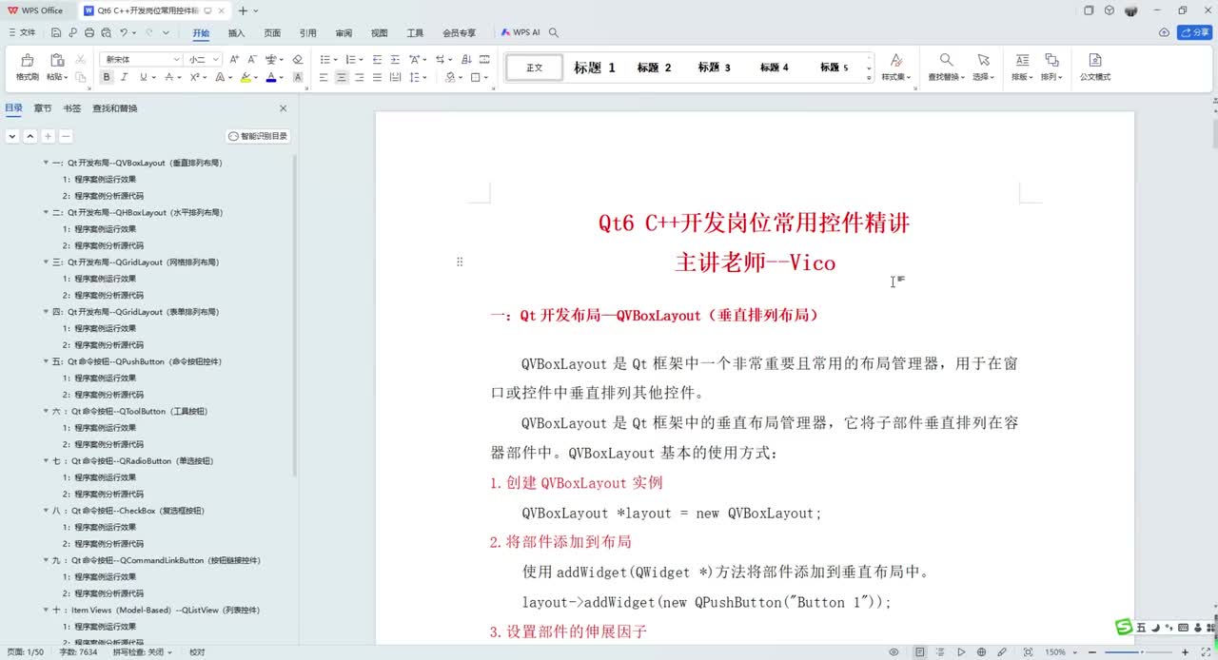This screenshot has width=1218, height=660.
Task: Collapse the 五：Qt命令按钮--QPushButton tree node
Action: [x=46, y=361]
